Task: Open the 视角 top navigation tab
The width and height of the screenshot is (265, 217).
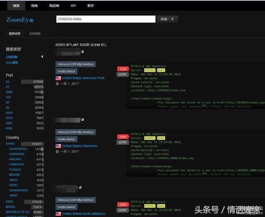Action: tap(34, 6)
